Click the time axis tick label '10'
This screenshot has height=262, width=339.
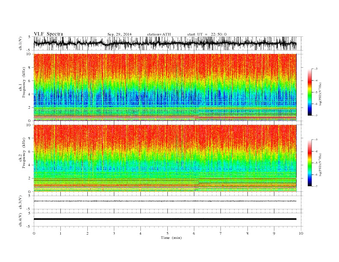tap(301, 233)
